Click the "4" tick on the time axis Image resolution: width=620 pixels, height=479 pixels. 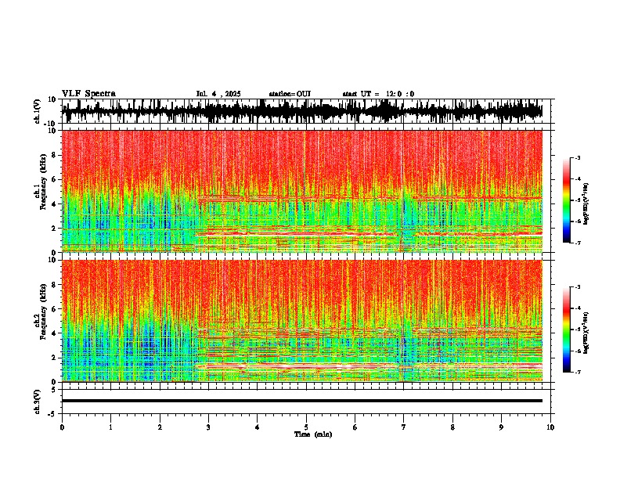coord(258,427)
